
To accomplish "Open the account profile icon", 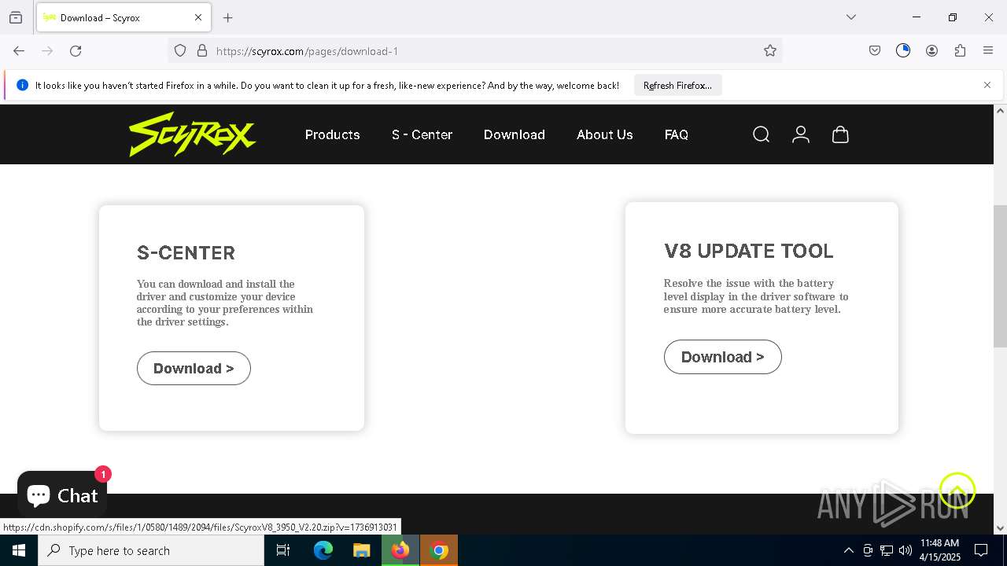I will click(x=801, y=134).
